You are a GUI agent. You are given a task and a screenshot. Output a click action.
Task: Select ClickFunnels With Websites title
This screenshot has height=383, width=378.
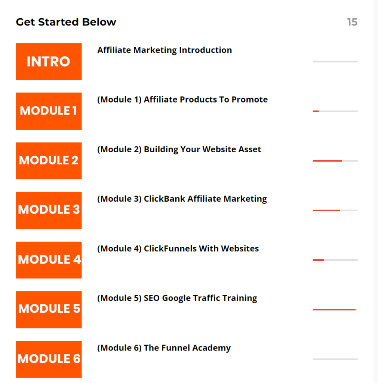click(178, 249)
